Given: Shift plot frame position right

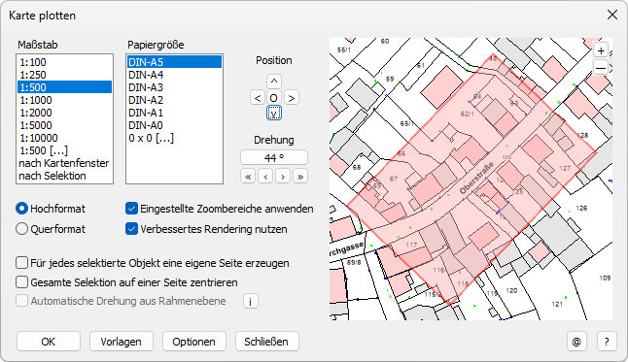Looking at the screenshot, I should [292, 98].
